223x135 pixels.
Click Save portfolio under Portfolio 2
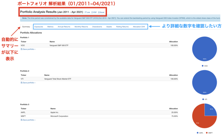coord(28,83)
